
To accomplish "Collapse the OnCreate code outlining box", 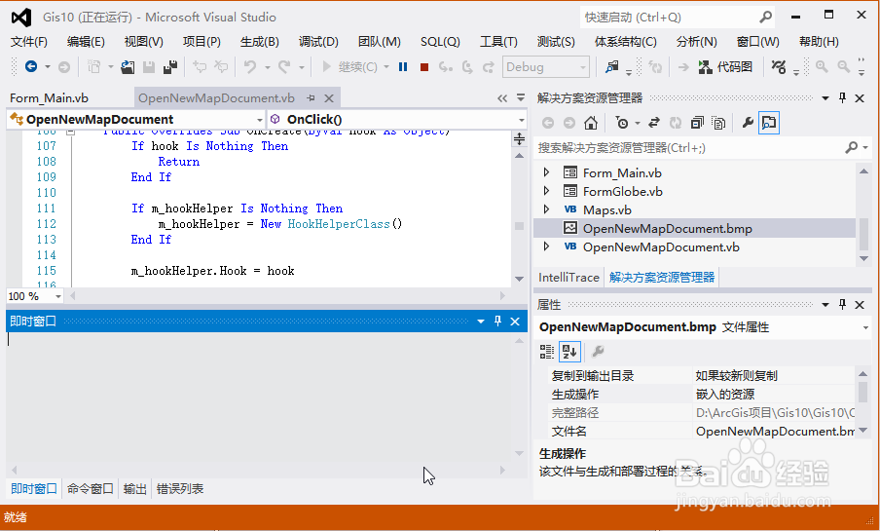I will click(x=71, y=132).
